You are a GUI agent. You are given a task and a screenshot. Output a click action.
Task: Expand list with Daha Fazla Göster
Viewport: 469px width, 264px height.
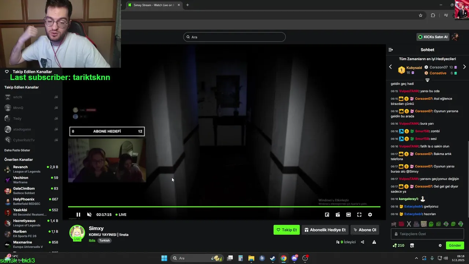(17, 150)
